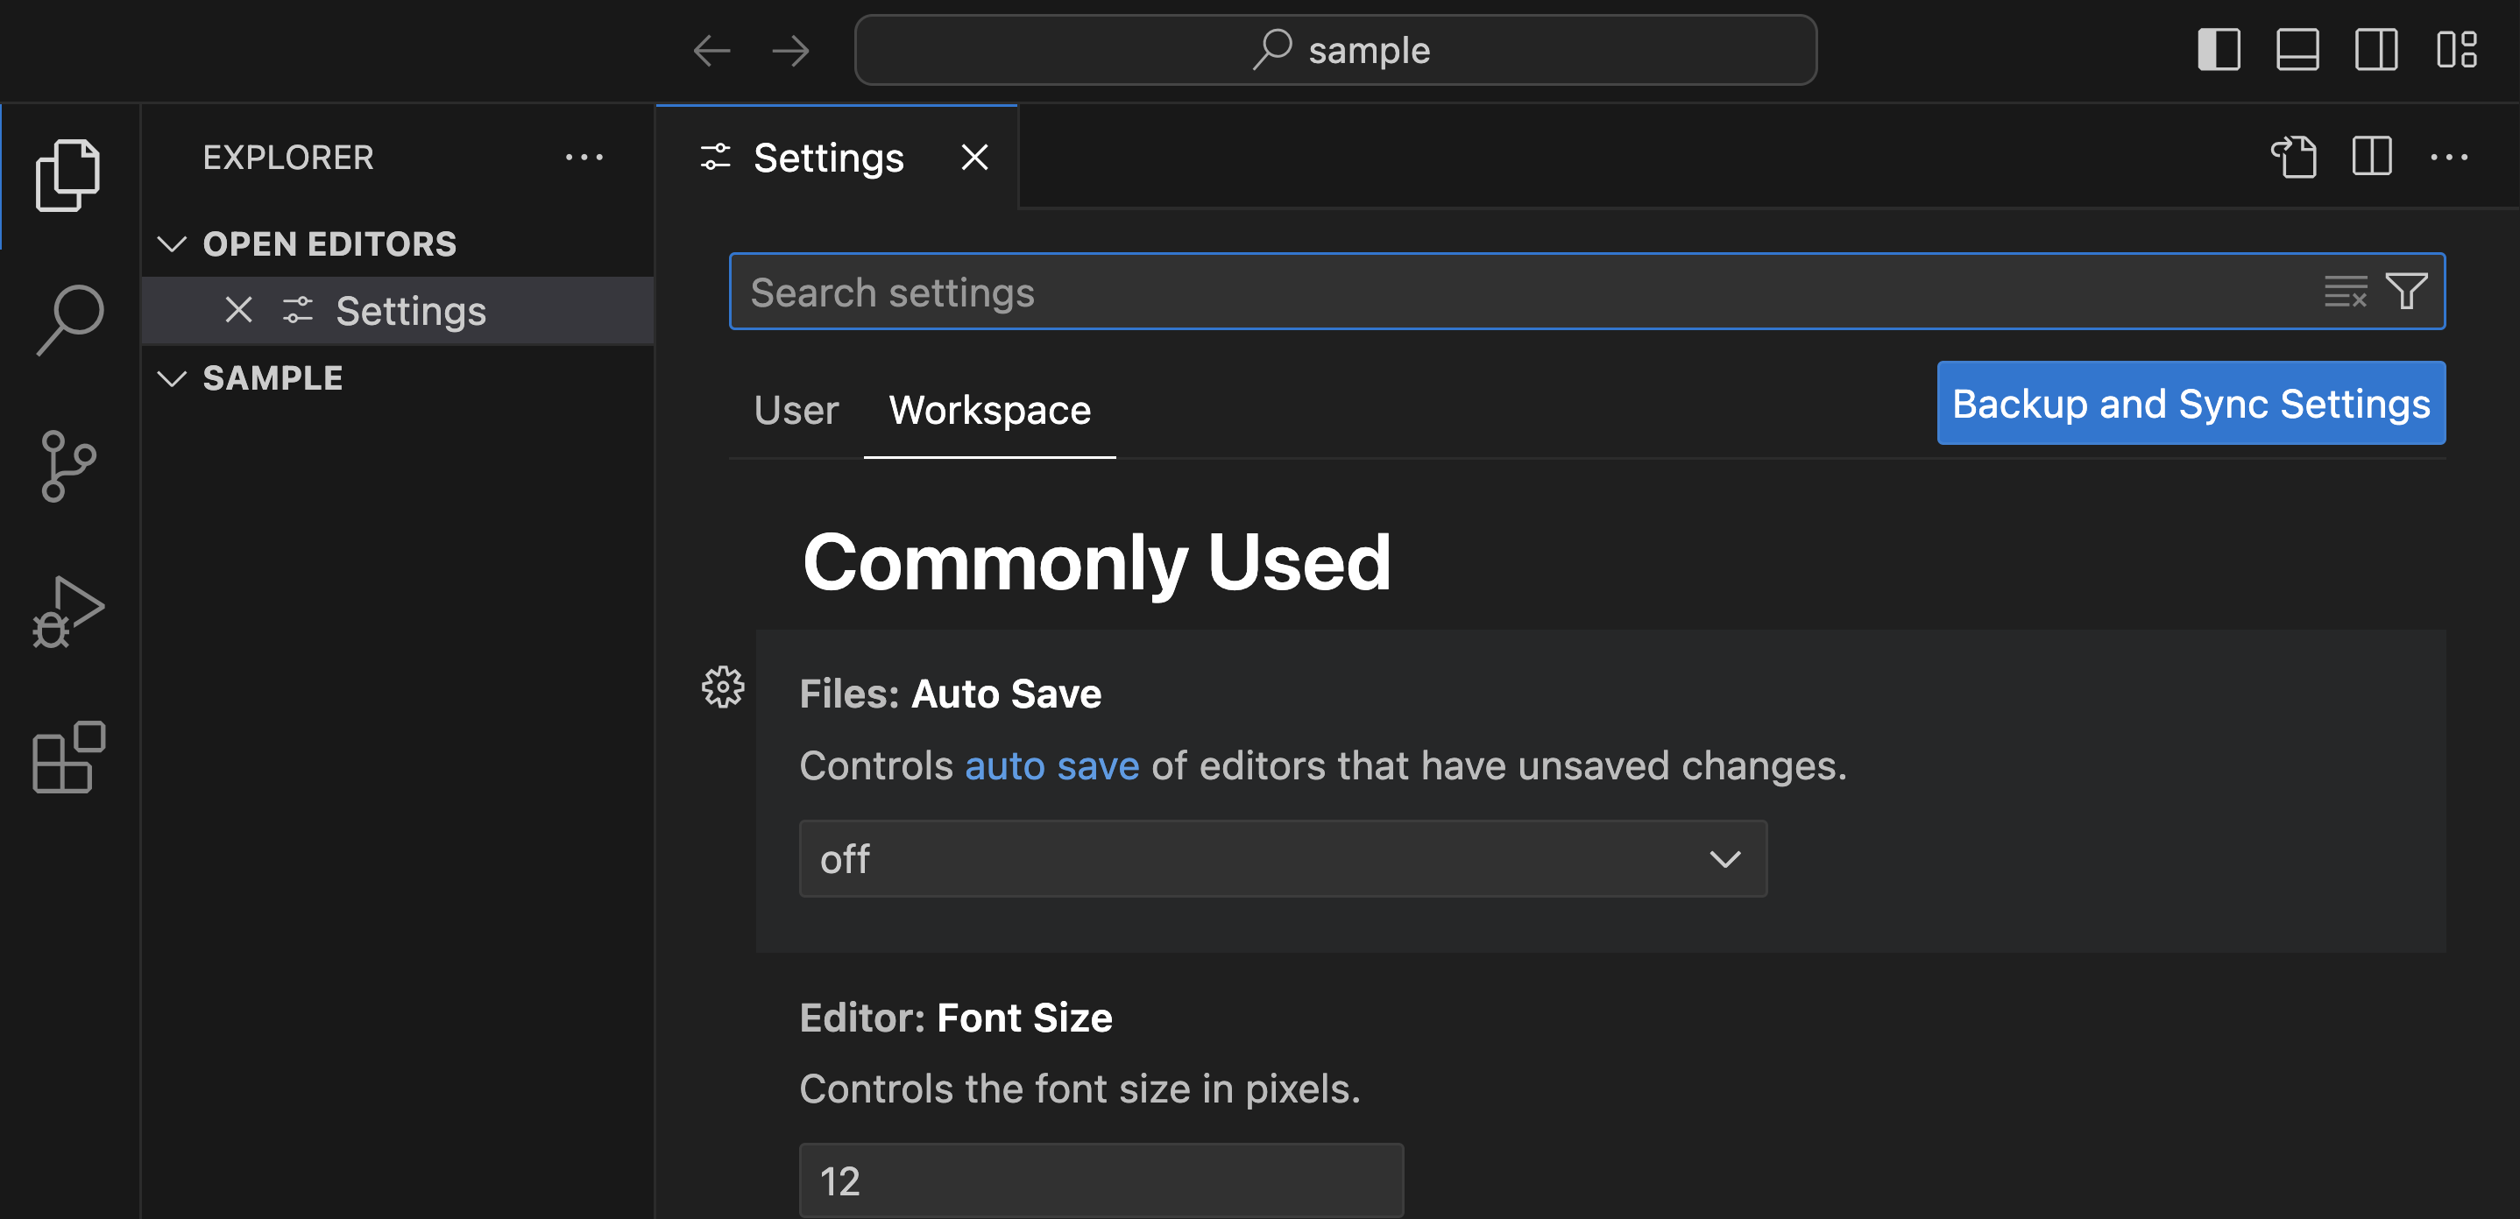The image size is (2520, 1219).
Task: Click Backup and Sync Settings button
Action: pos(2191,403)
